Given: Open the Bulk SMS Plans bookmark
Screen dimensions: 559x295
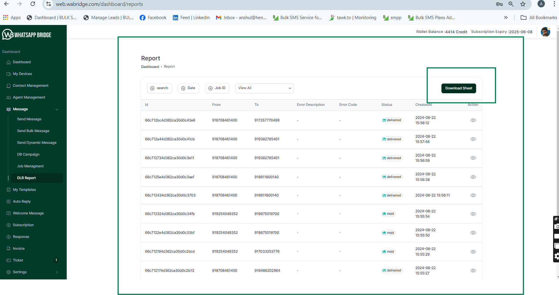Looking at the screenshot, I should click(431, 18).
